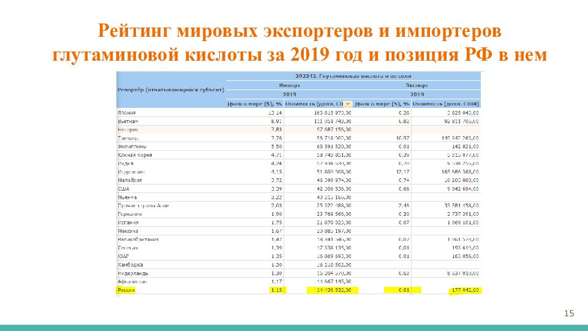This screenshot has width=588, height=331.
Task: Click the 'Мексика' country cell
Action: [x=128, y=231]
